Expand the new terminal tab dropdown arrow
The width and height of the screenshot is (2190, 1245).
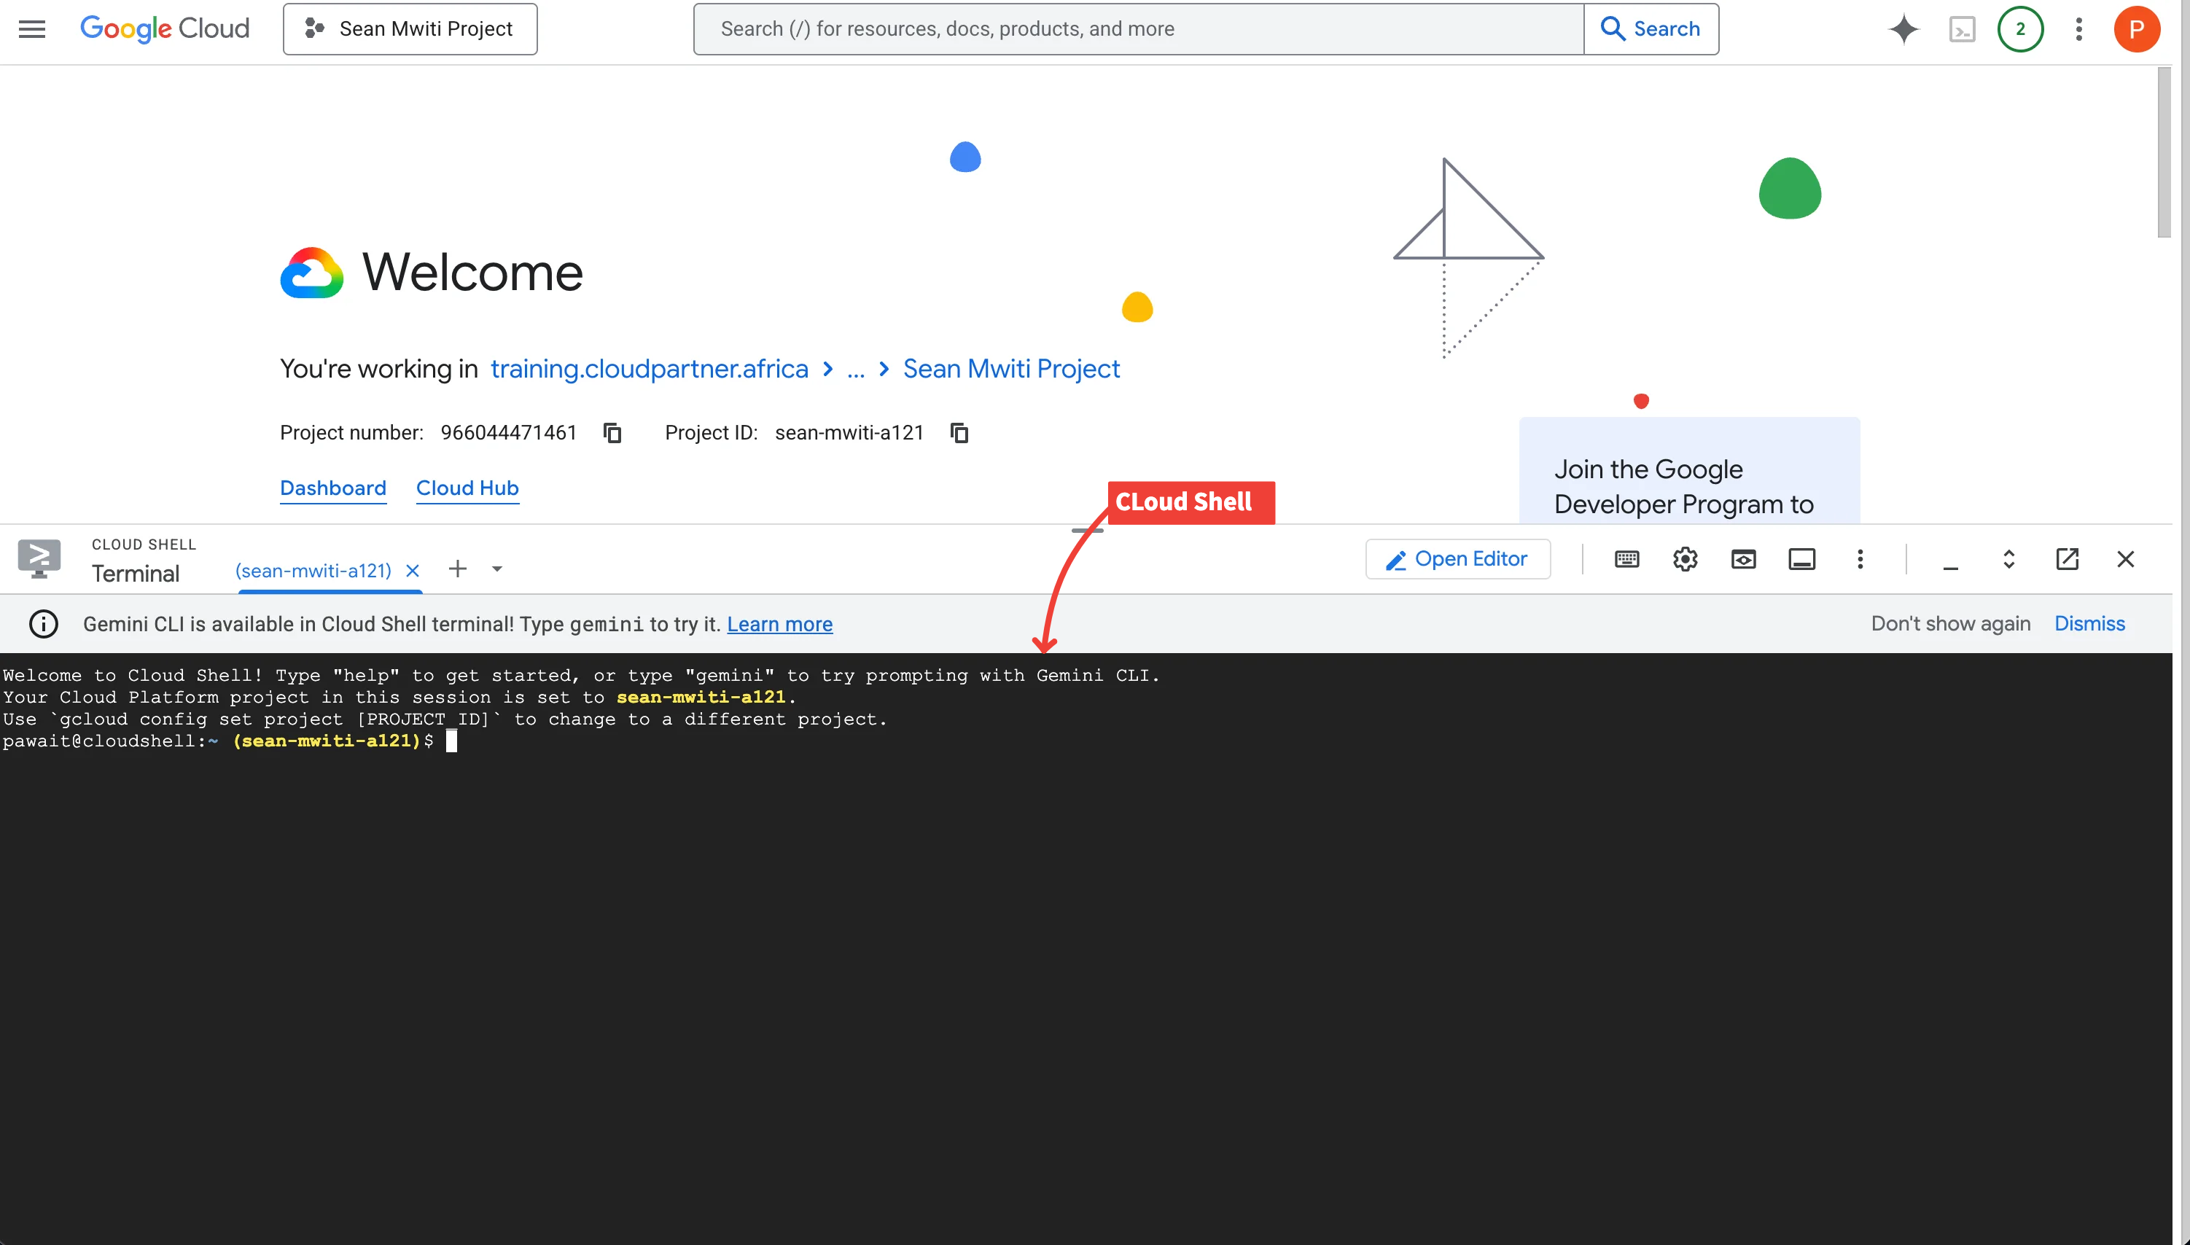click(x=497, y=569)
